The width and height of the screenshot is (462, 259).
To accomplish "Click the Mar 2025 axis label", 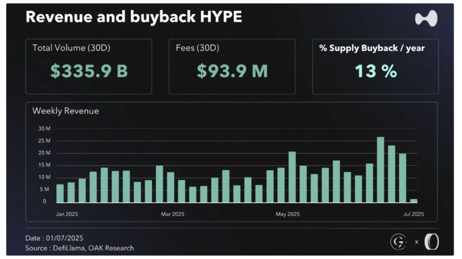I will pos(172,214).
